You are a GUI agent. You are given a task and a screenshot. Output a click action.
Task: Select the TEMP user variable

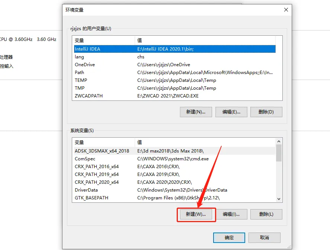point(175,80)
